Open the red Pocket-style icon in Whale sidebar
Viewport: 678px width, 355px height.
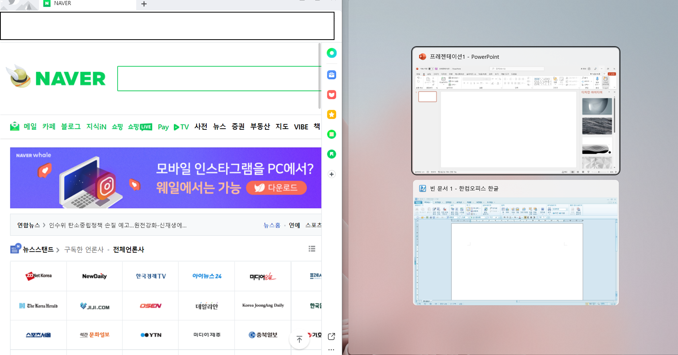click(x=331, y=95)
